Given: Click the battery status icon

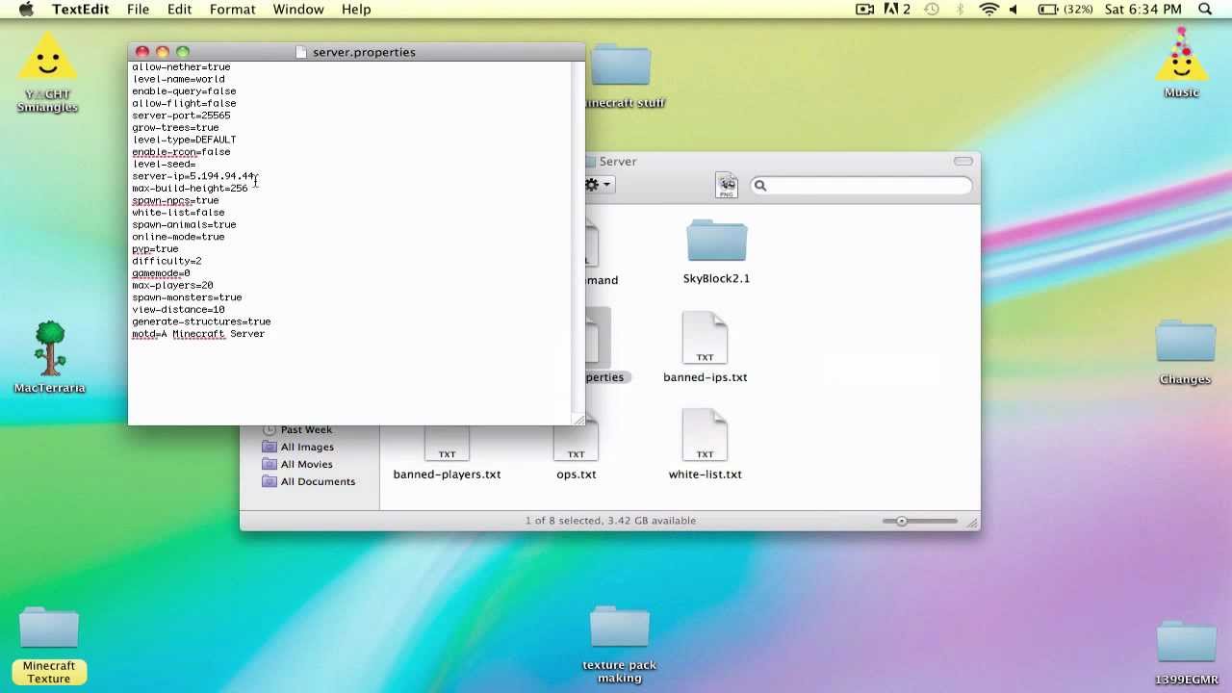Looking at the screenshot, I should click(1047, 10).
